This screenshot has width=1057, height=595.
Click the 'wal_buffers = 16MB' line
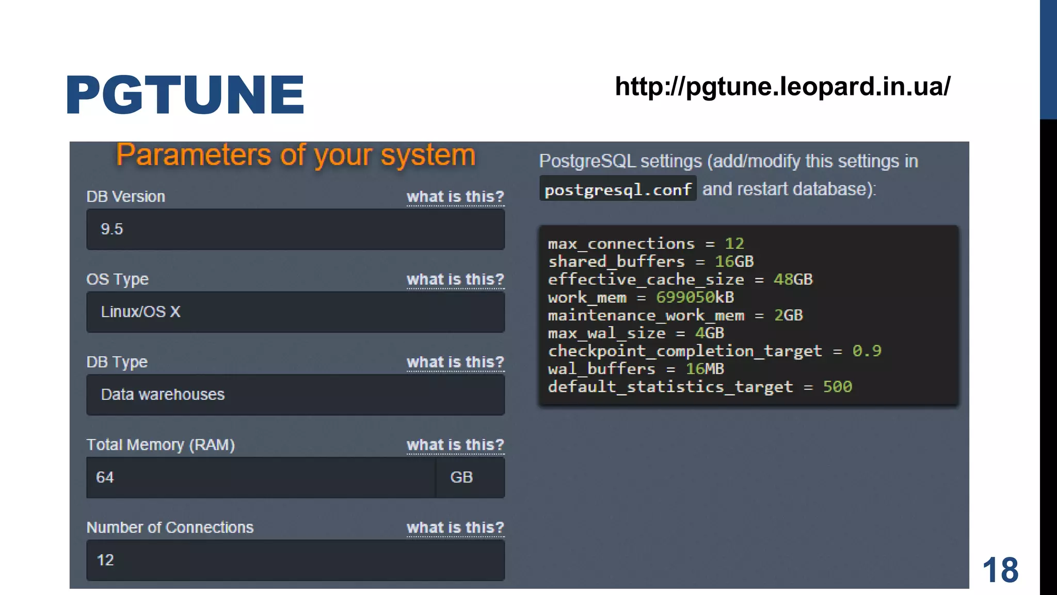636,369
